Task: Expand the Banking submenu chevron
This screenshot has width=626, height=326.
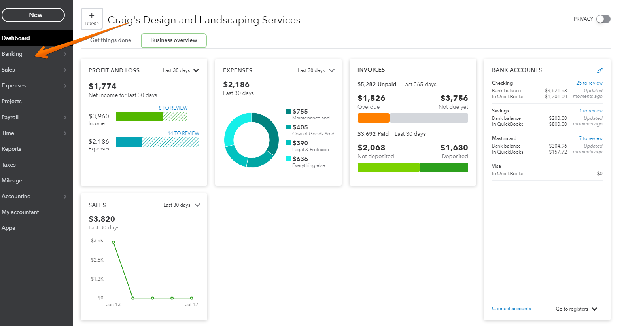Action: pos(65,54)
